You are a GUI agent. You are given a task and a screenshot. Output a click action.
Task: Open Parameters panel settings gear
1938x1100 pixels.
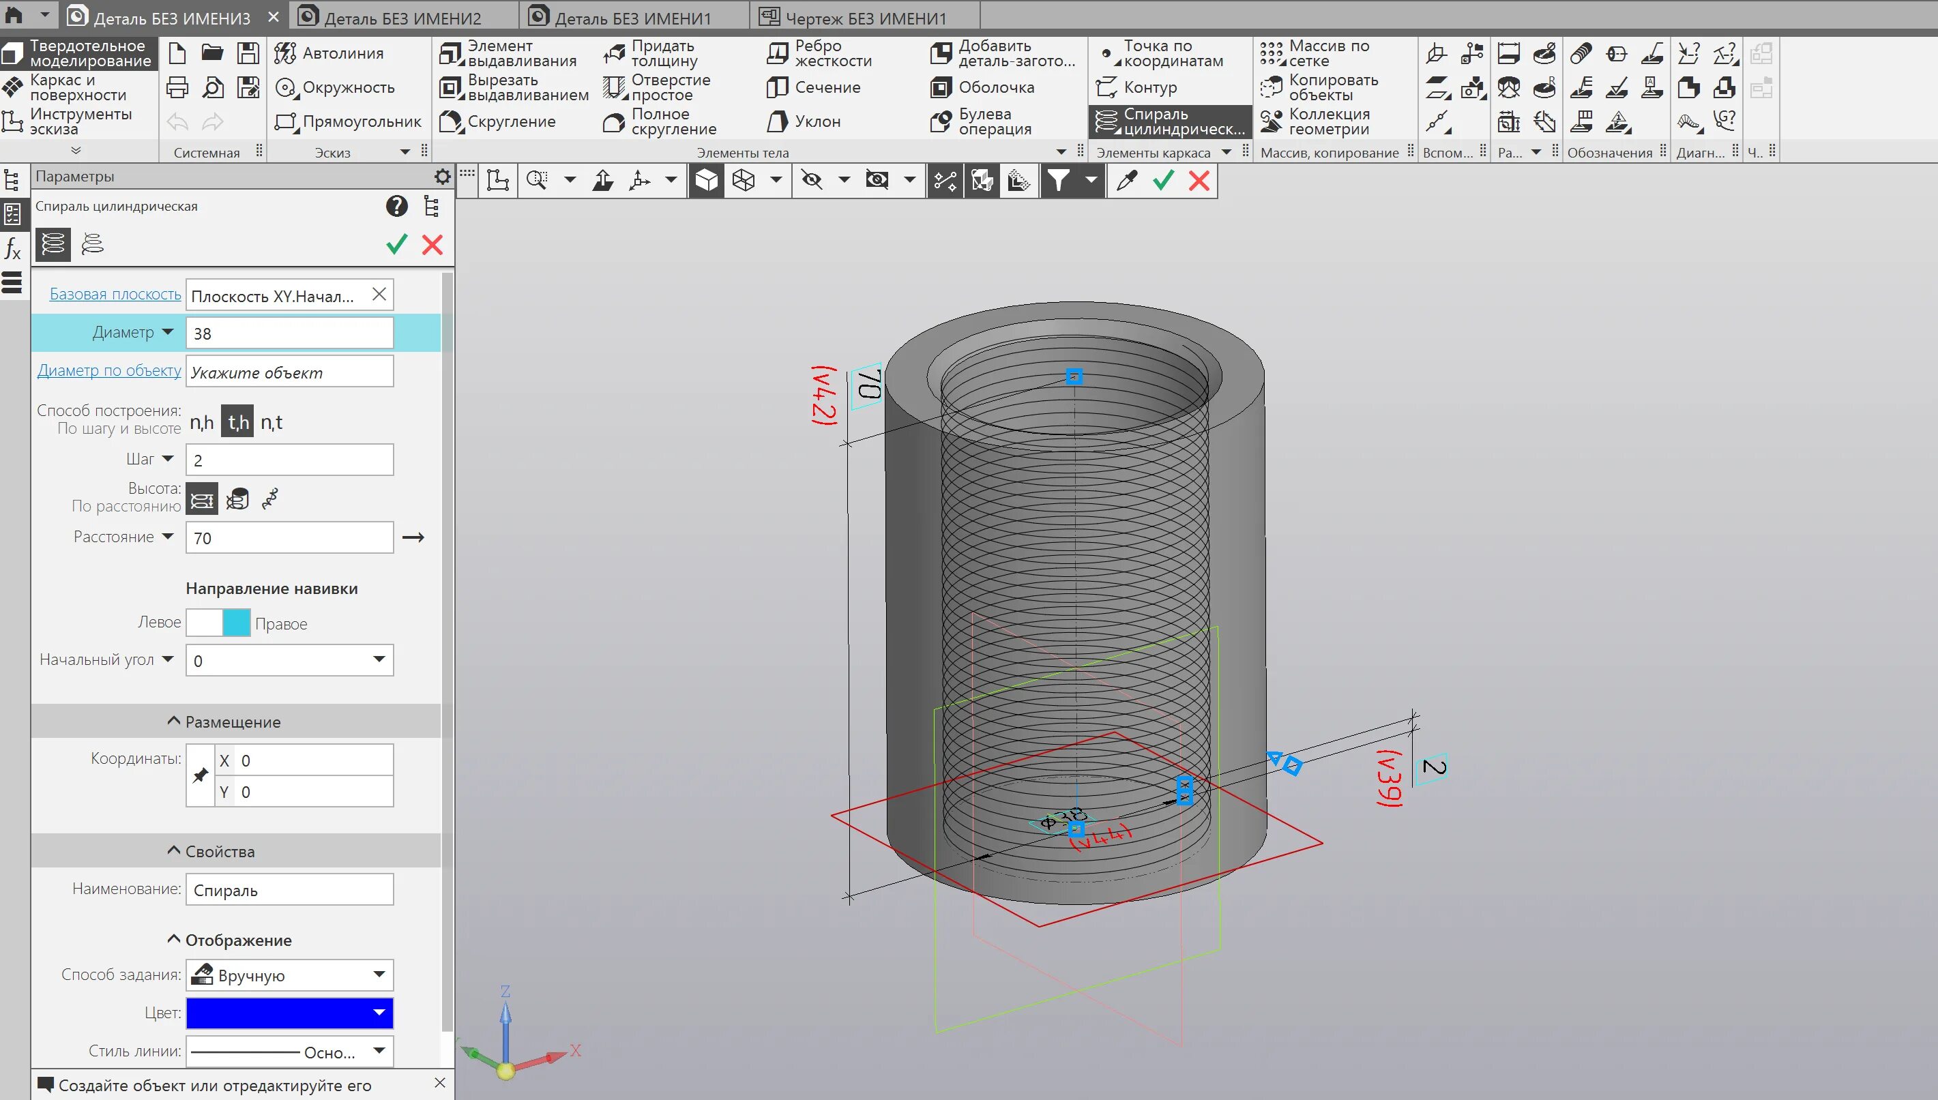pyautogui.click(x=443, y=177)
